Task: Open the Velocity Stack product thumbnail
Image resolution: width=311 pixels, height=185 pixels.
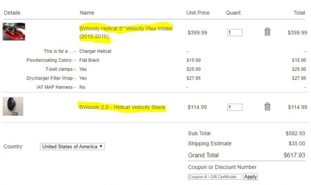Action: 13,107
